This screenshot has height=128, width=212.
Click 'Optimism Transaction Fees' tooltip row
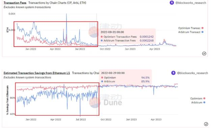click(127, 37)
